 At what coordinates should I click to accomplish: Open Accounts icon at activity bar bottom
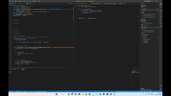(161, 86)
